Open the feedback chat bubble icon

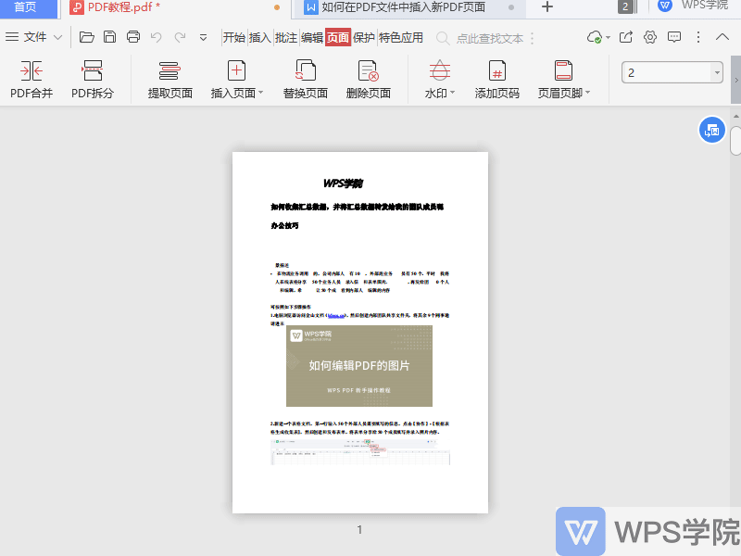pos(674,37)
